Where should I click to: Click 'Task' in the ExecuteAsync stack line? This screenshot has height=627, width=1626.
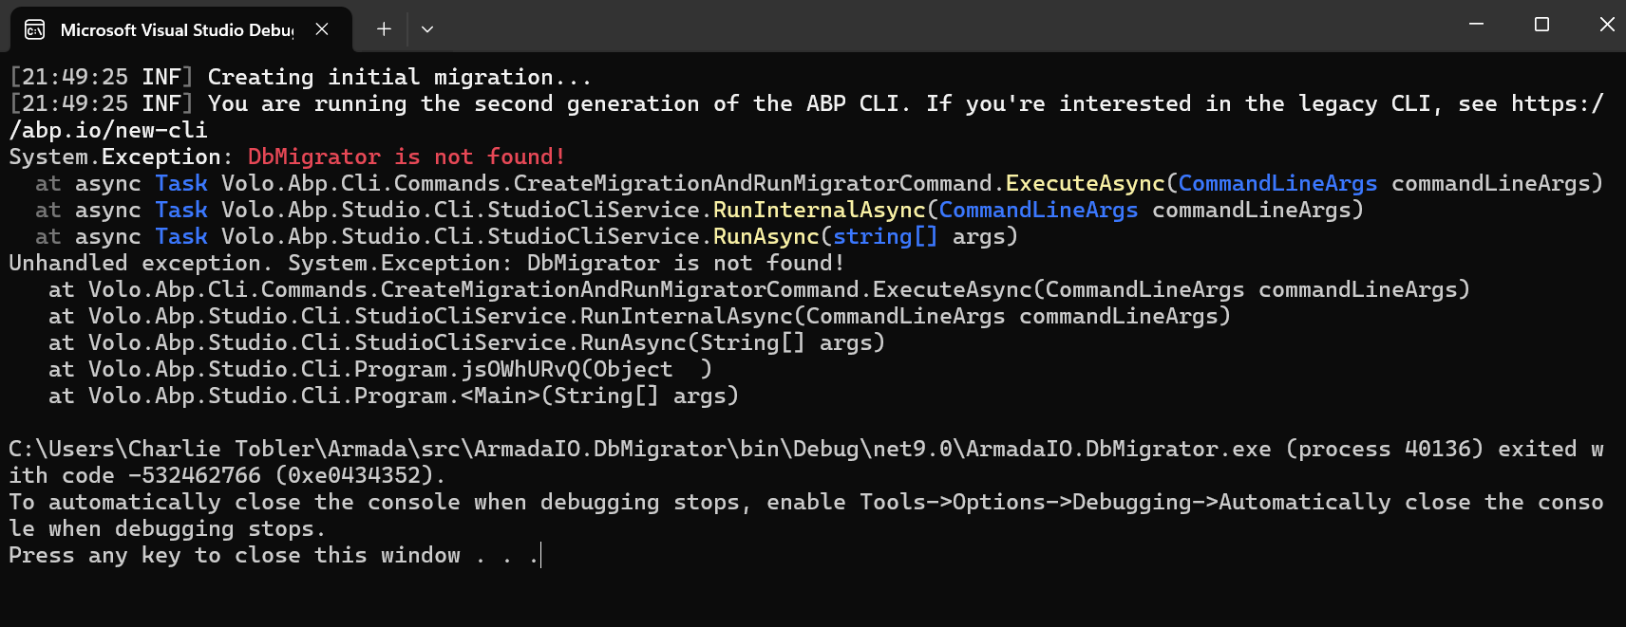click(x=181, y=183)
